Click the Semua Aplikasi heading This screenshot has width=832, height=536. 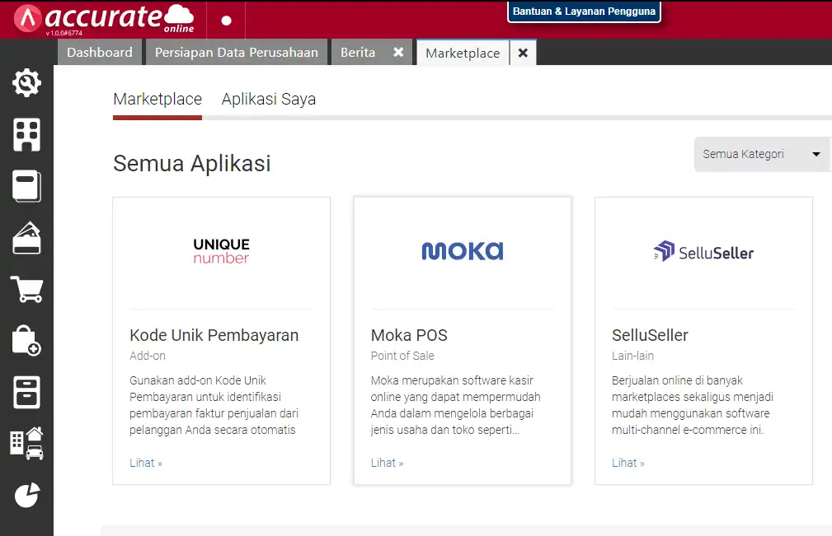(192, 163)
